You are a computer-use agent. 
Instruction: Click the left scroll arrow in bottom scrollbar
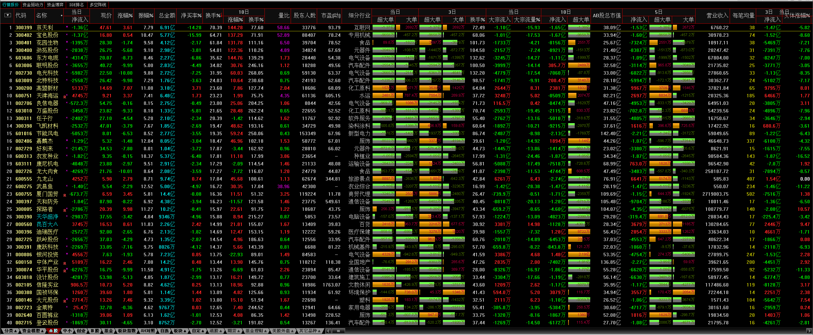(329, 331)
